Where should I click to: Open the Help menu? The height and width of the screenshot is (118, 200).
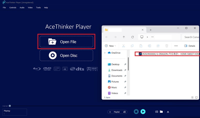tap(46, 8)
